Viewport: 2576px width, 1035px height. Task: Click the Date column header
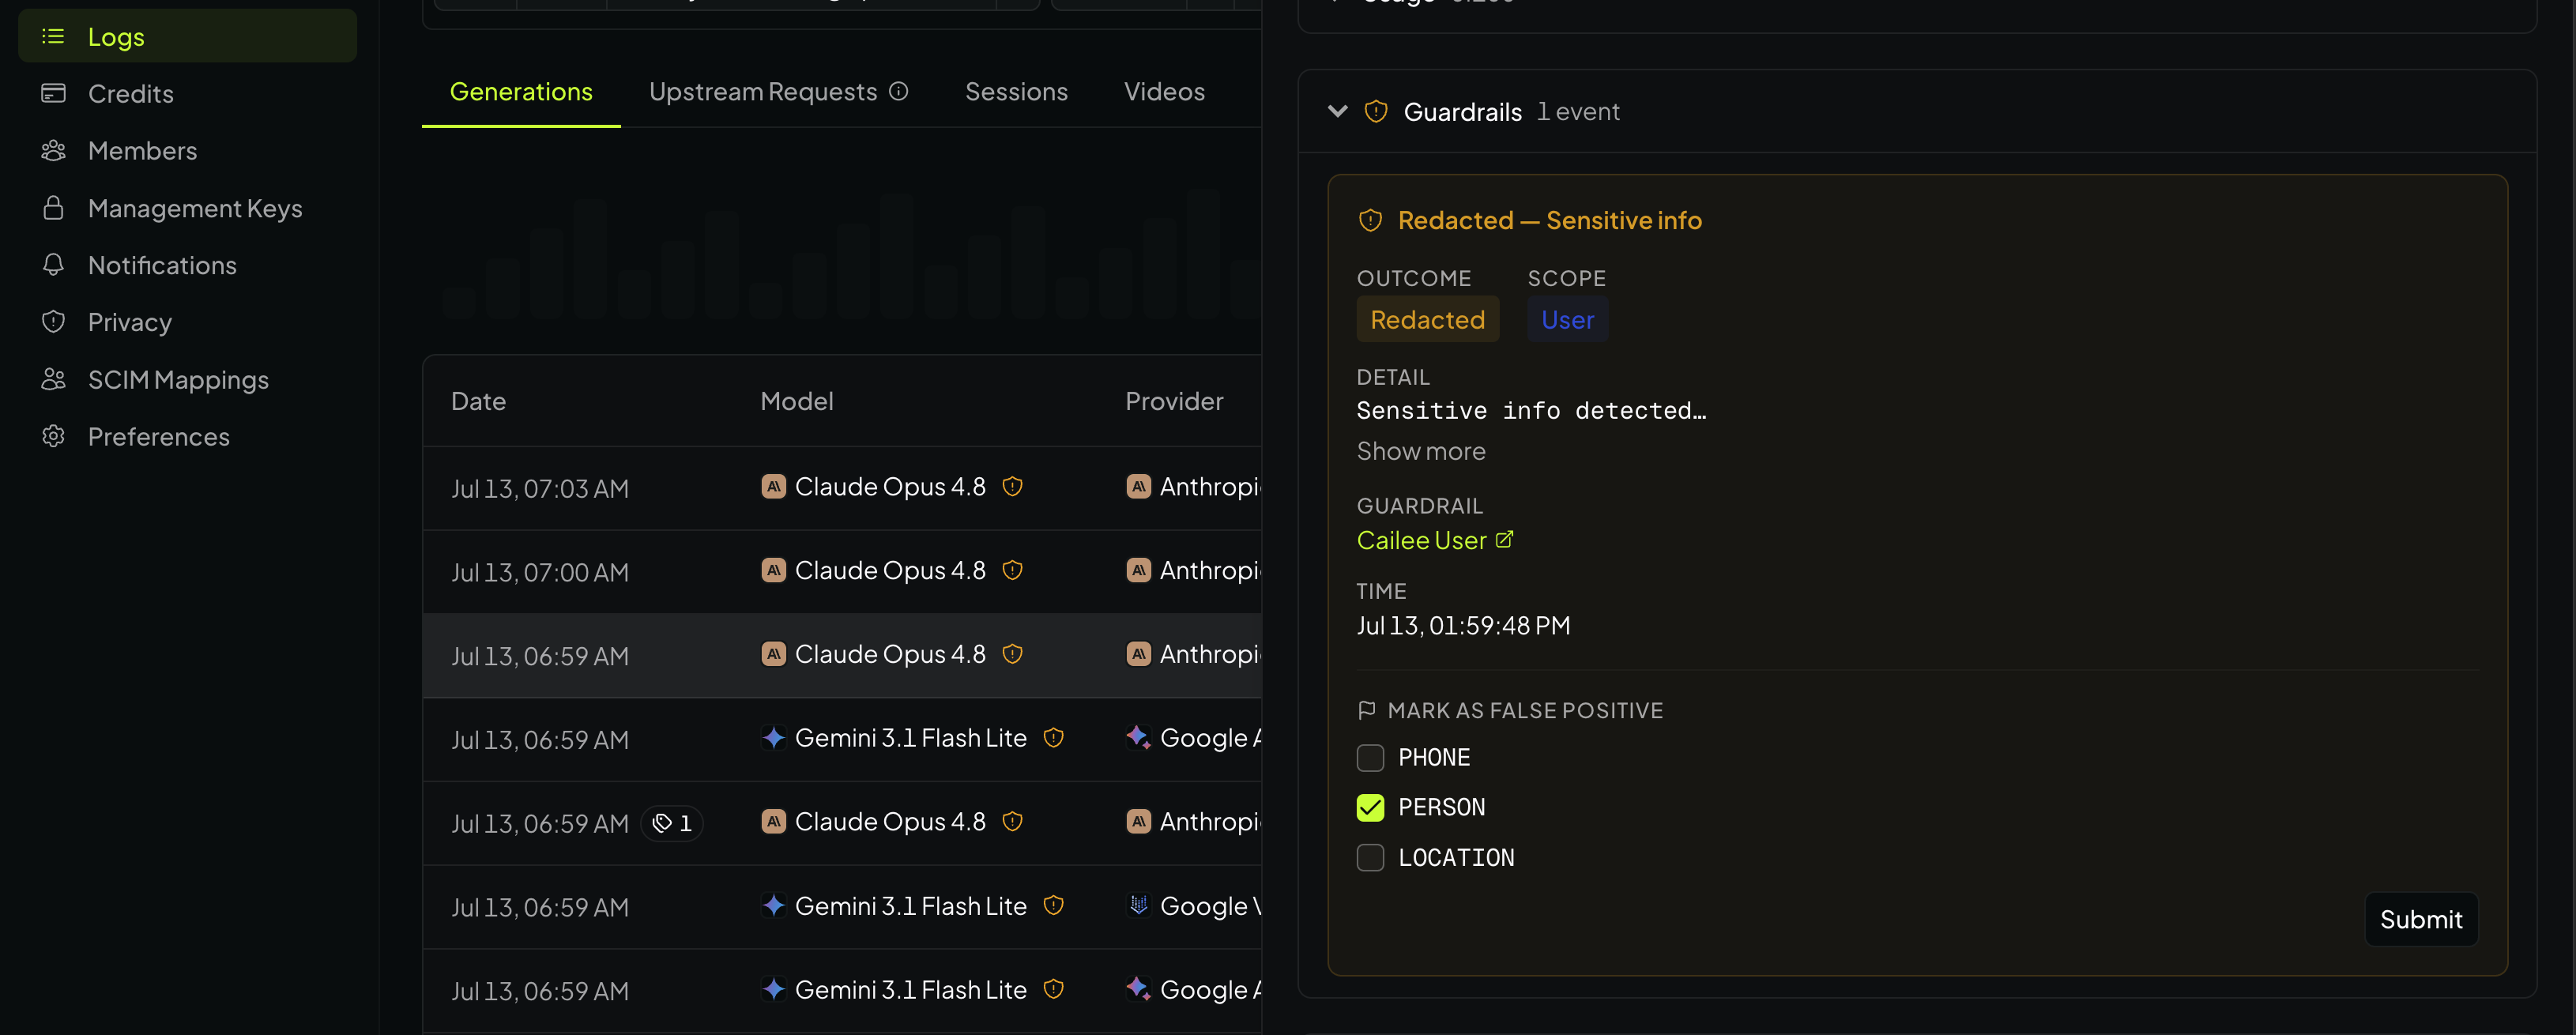point(478,402)
